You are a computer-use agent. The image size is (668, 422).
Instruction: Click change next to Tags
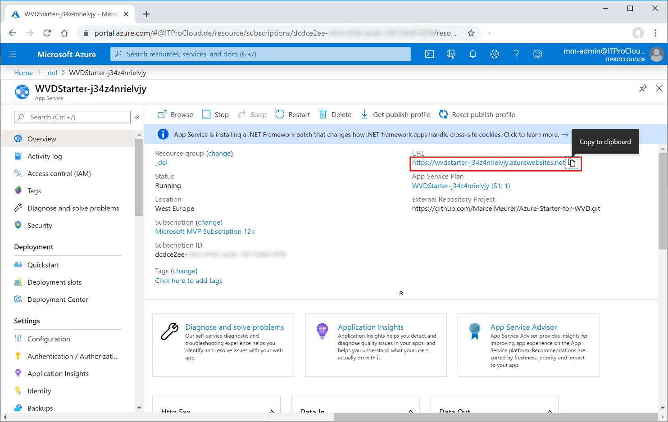(184, 271)
